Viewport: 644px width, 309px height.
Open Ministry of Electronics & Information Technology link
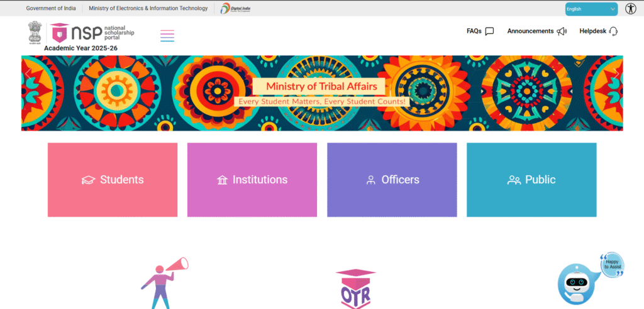point(148,9)
